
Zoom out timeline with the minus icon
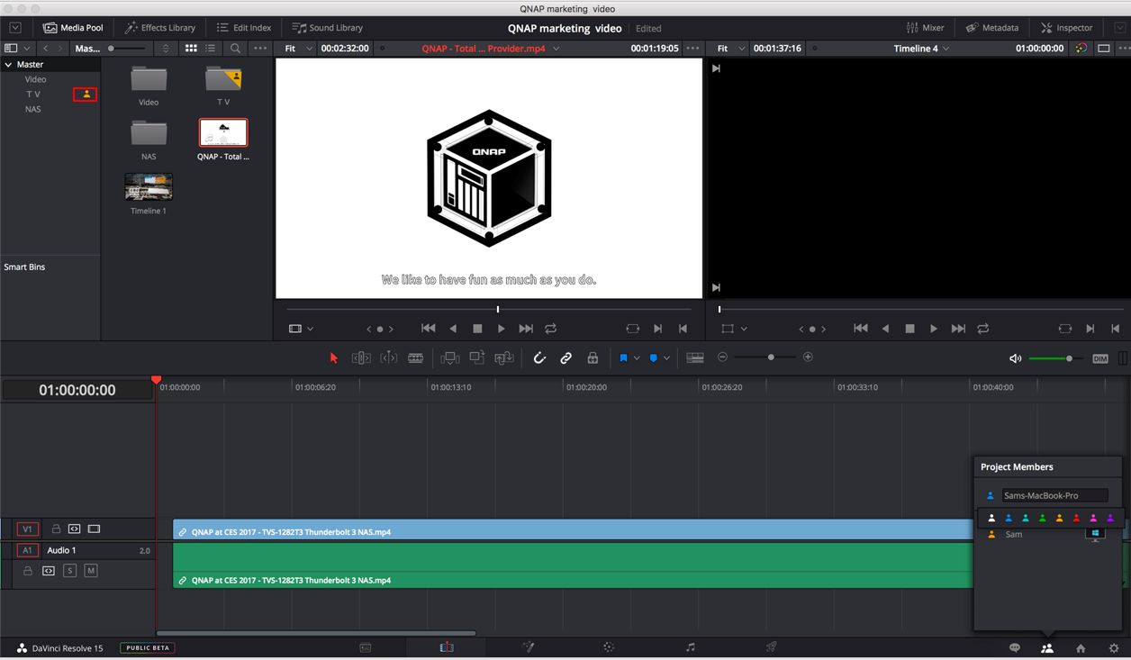(x=722, y=357)
